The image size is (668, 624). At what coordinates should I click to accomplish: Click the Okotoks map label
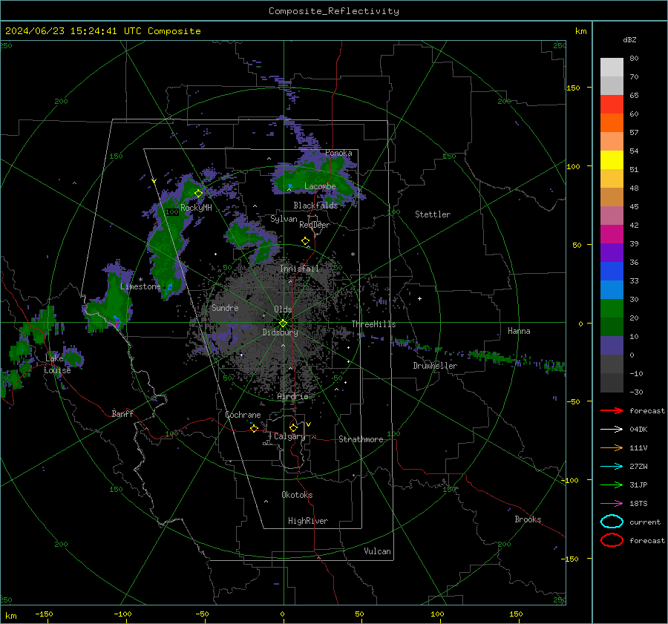point(297,495)
